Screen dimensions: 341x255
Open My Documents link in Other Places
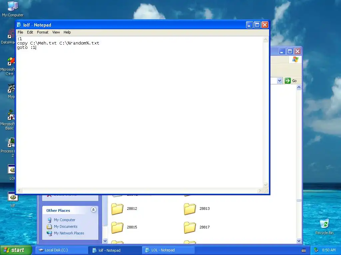click(66, 226)
